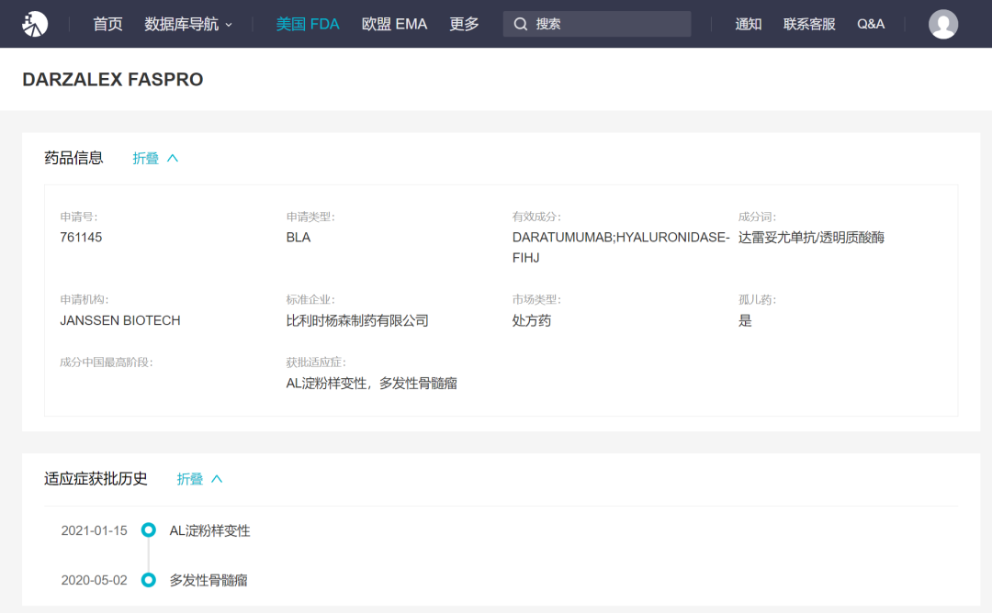Click the 处方药 market type value
992x613 pixels.
pyautogui.click(x=532, y=320)
